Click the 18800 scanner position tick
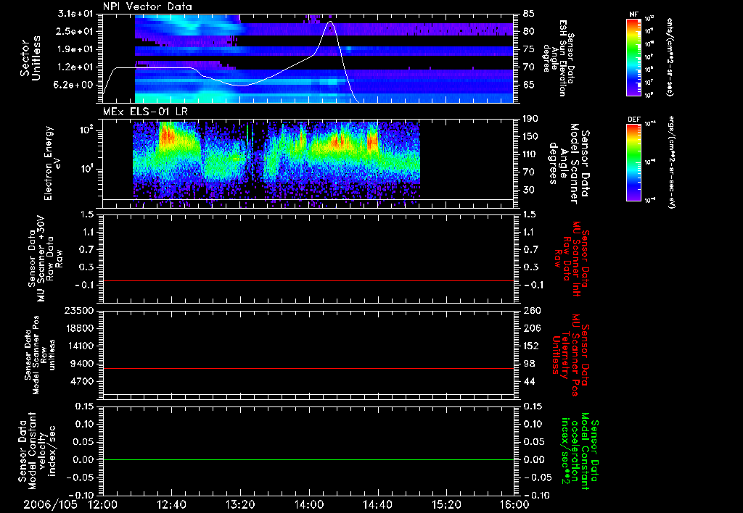The image size is (743, 513). 80,328
